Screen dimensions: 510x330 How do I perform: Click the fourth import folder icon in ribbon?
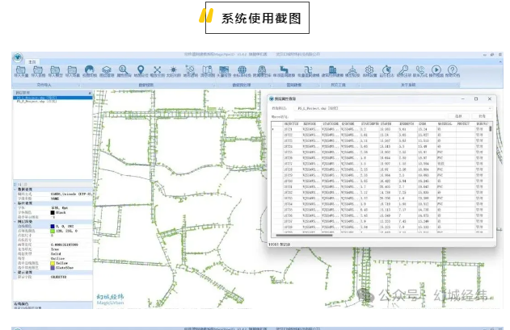tap(72, 71)
